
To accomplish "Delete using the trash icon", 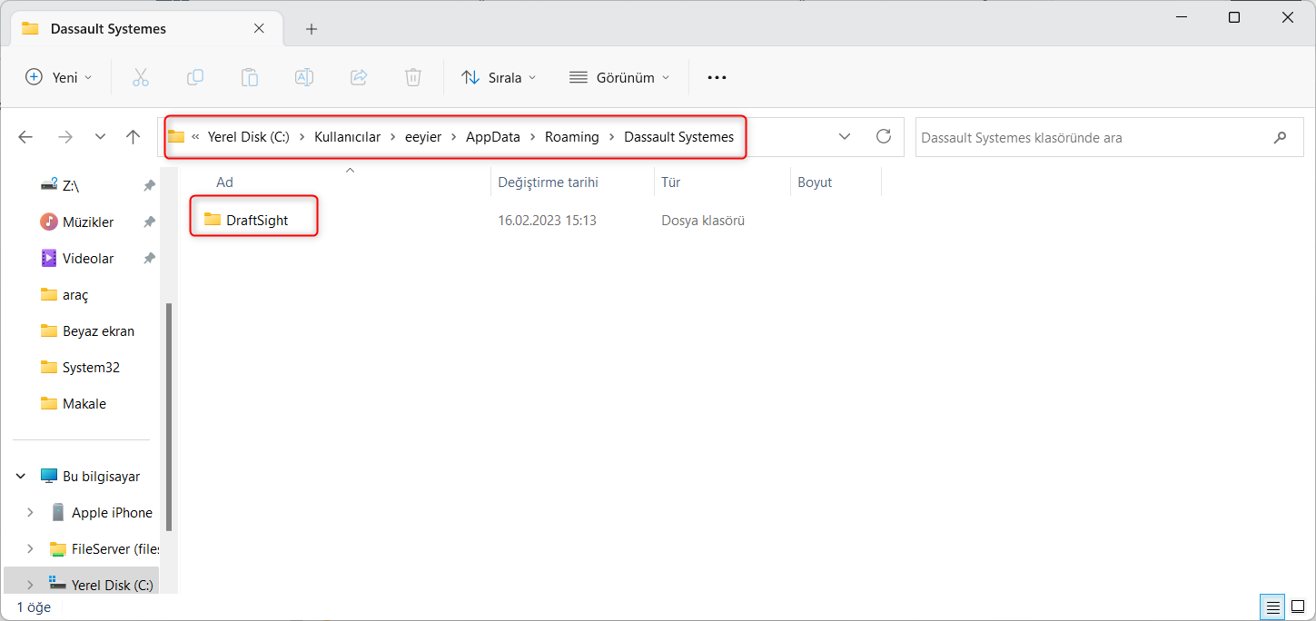I will [413, 77].
